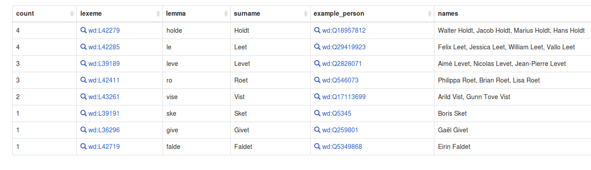Open the wd:Q2828071 person link
The height and width of the screenshot is (170, 591).
[341, 64]
